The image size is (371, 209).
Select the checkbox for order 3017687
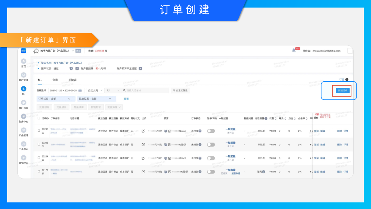(x=39, y=171)
